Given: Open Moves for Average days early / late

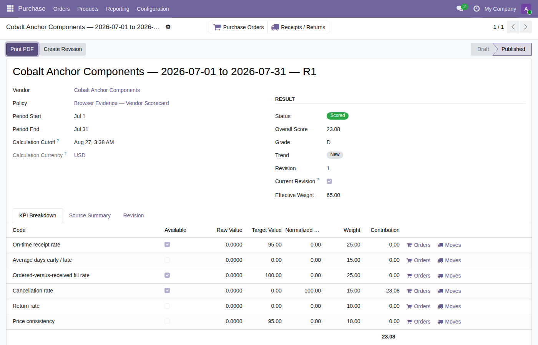Looking at the screenshot, I should click(449, 260).
